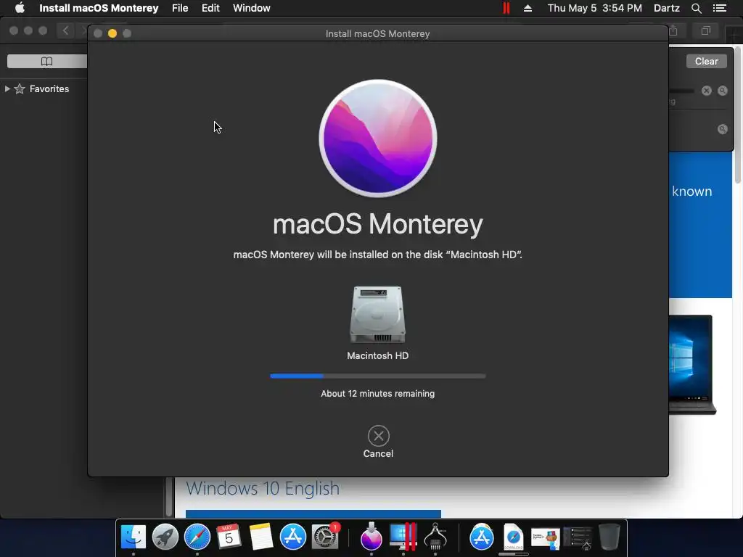The width and height of the screenshot is (743, 557).
Task: Click the date and time in menu bar
Action: click(595, 8)
